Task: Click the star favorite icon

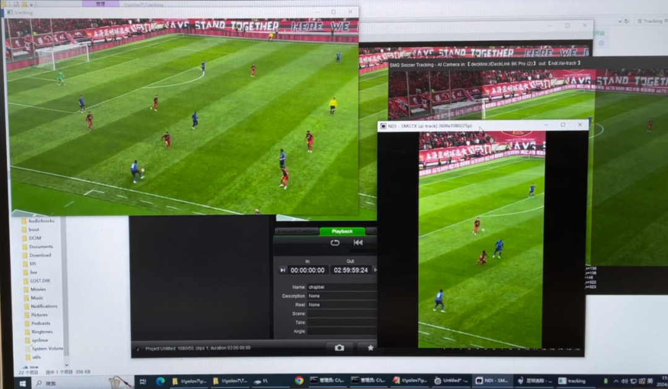Action: point(370,348)
